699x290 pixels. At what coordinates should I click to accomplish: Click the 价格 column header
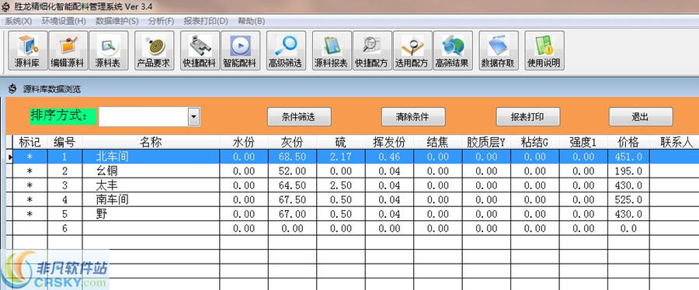628,143
